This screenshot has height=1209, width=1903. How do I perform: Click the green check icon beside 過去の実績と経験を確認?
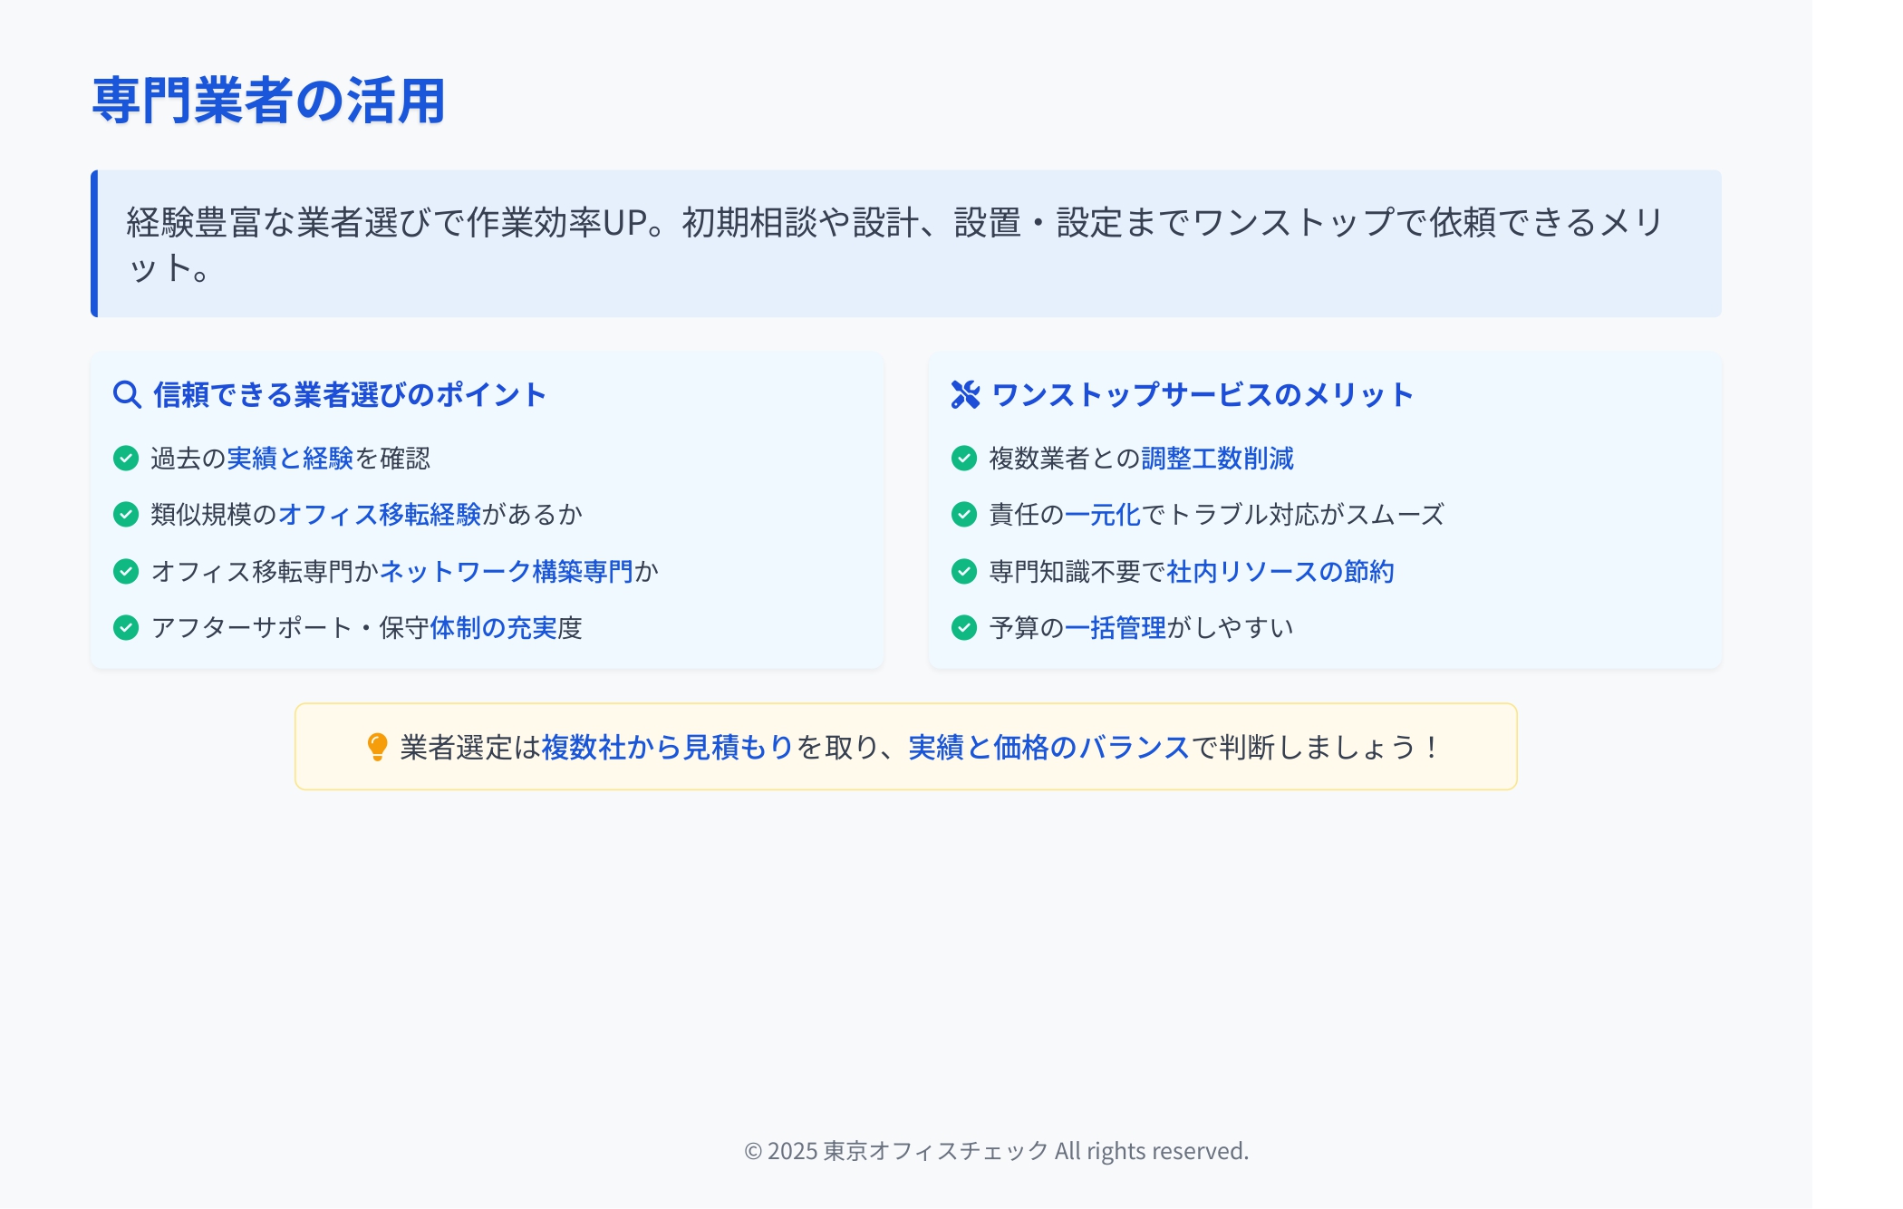click(x=126, y=459)
